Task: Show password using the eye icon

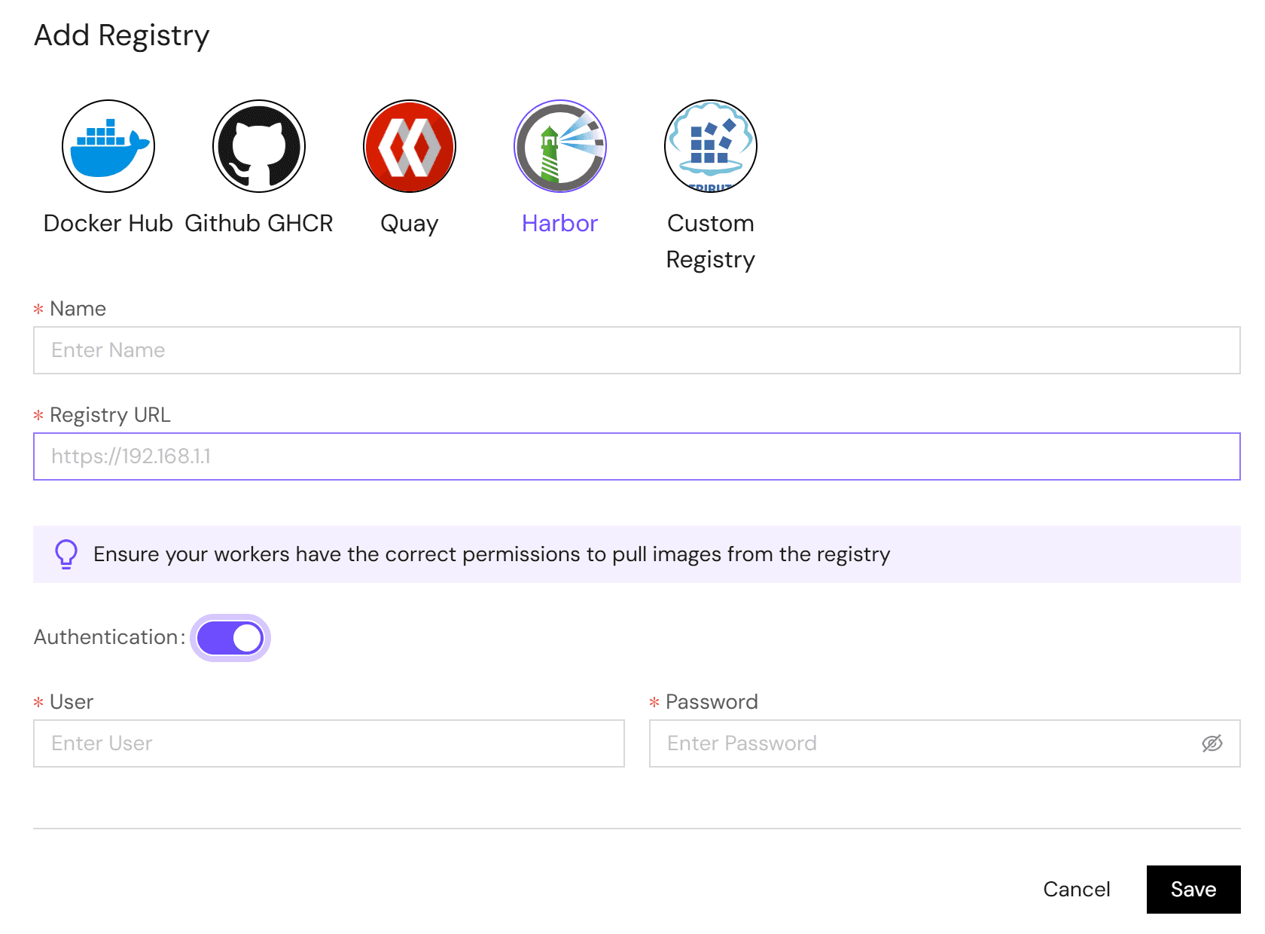Action: coord(1212,743)
